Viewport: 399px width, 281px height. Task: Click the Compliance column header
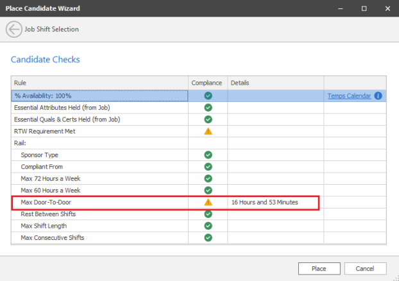[208, 83]
